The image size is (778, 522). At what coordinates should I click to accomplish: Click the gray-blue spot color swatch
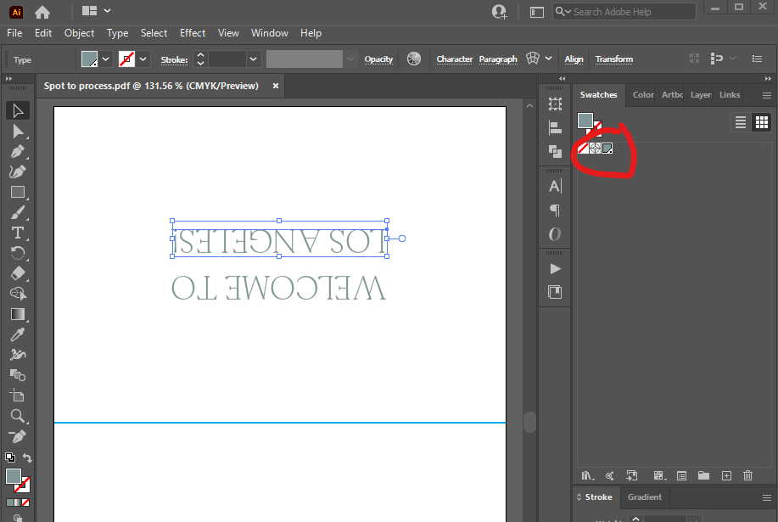(607, 148)
